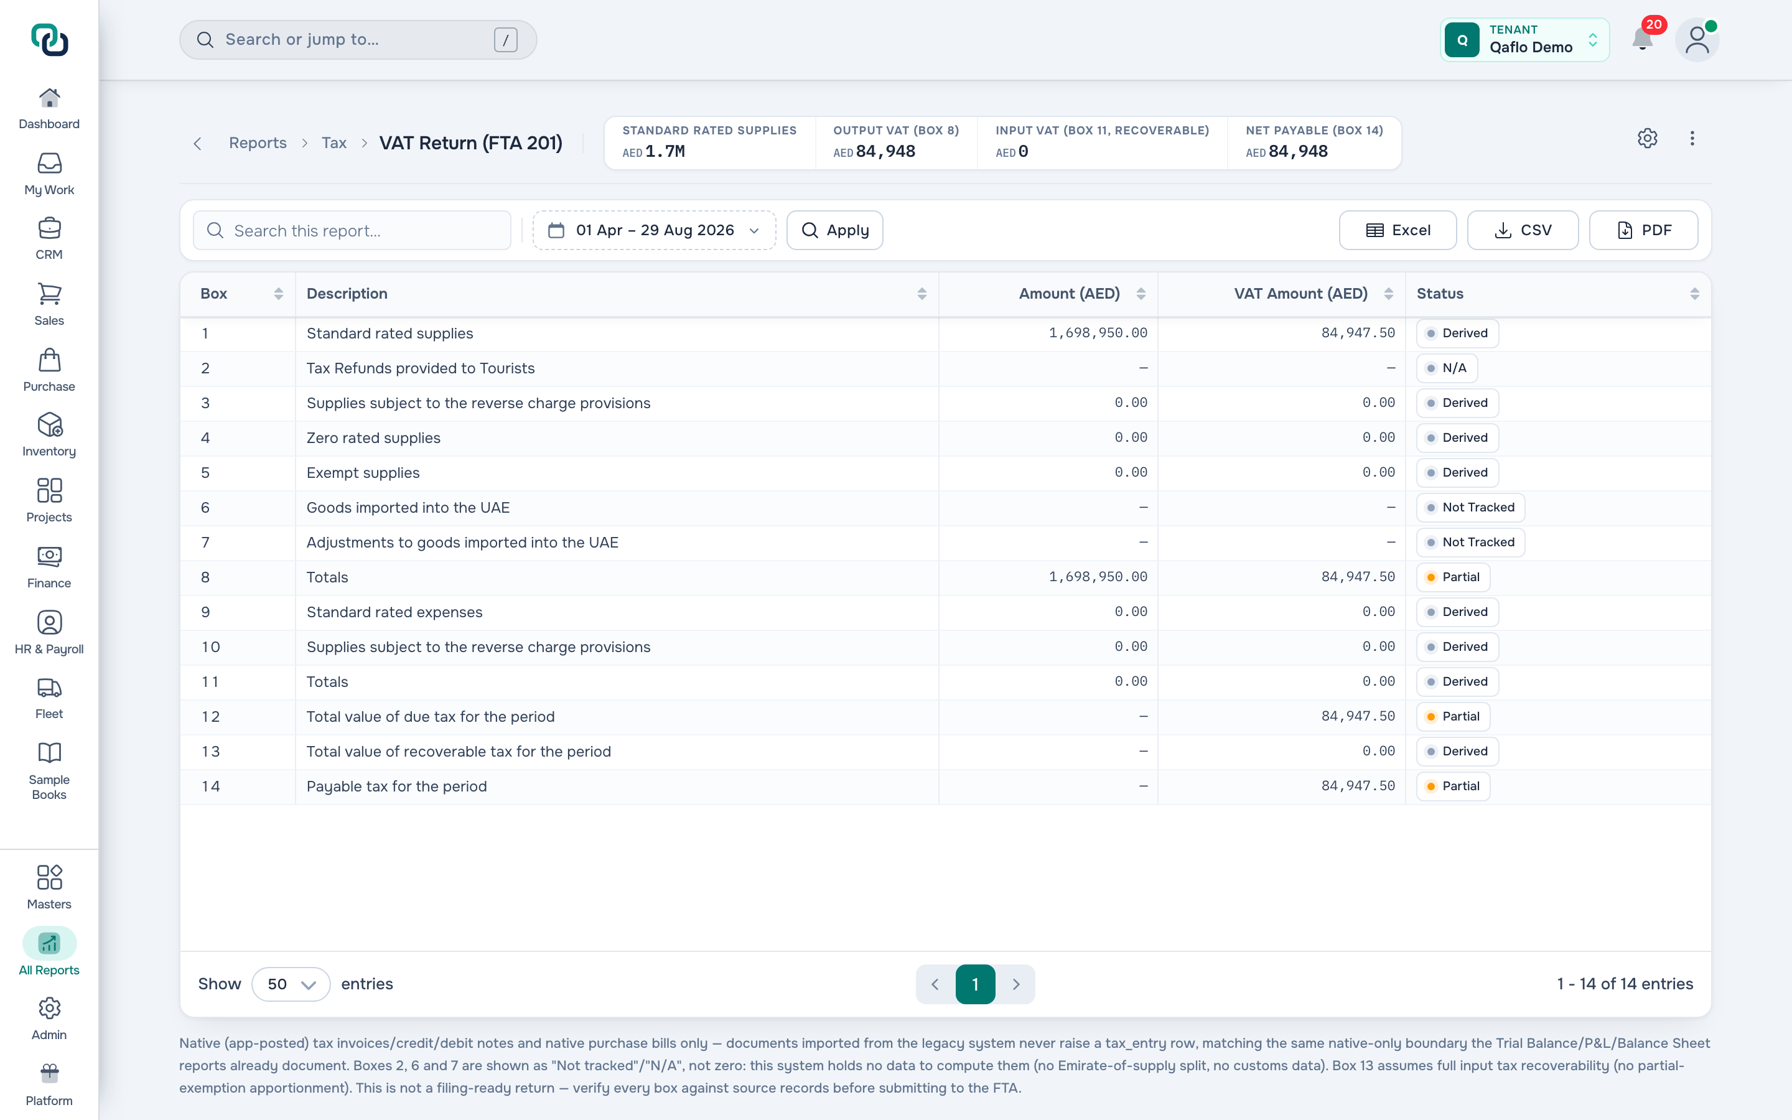1792x1120 pixels.
Task: Change the entries per page dropdown showing 50
Action: [291, 984]
